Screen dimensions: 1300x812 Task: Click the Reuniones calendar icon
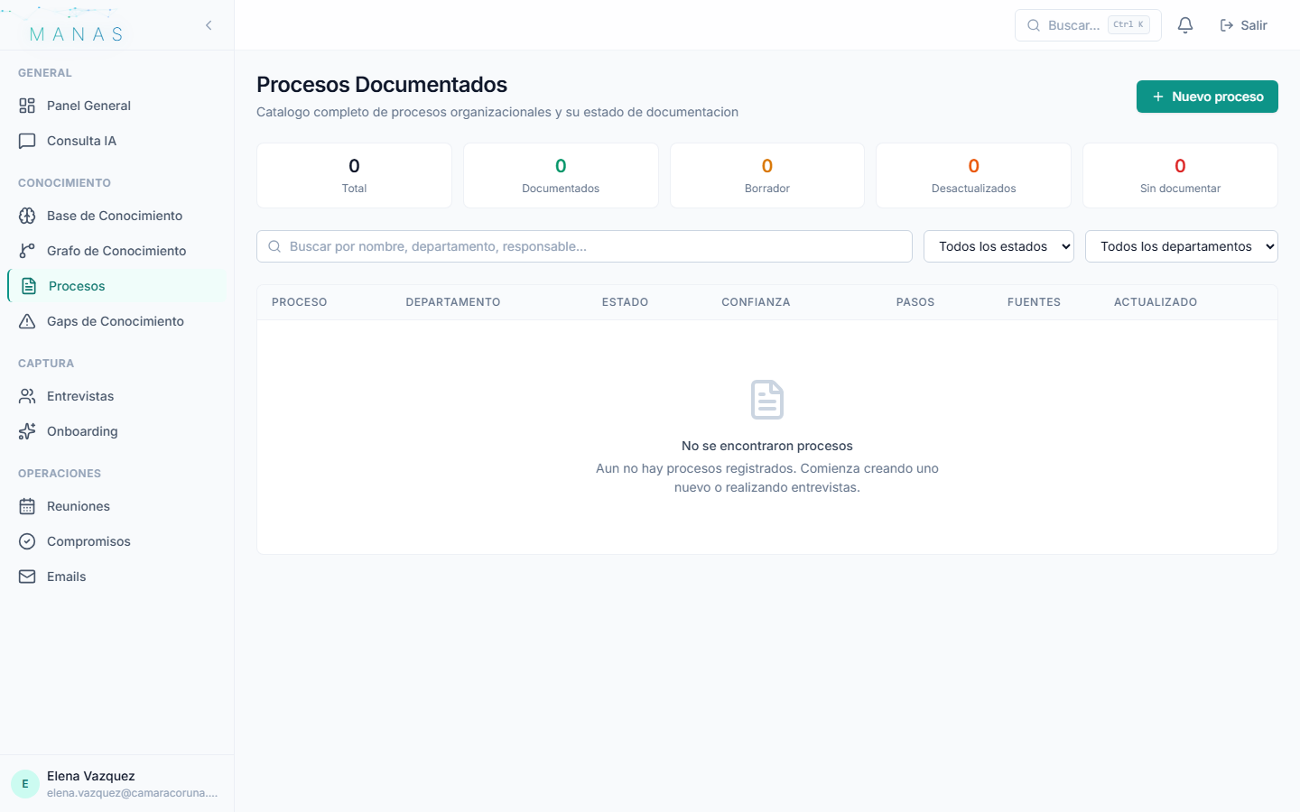point(27,506)
